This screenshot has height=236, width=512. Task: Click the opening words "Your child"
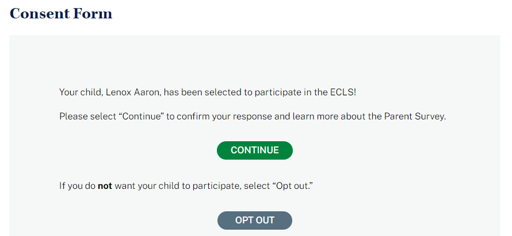tap(79, 92)
